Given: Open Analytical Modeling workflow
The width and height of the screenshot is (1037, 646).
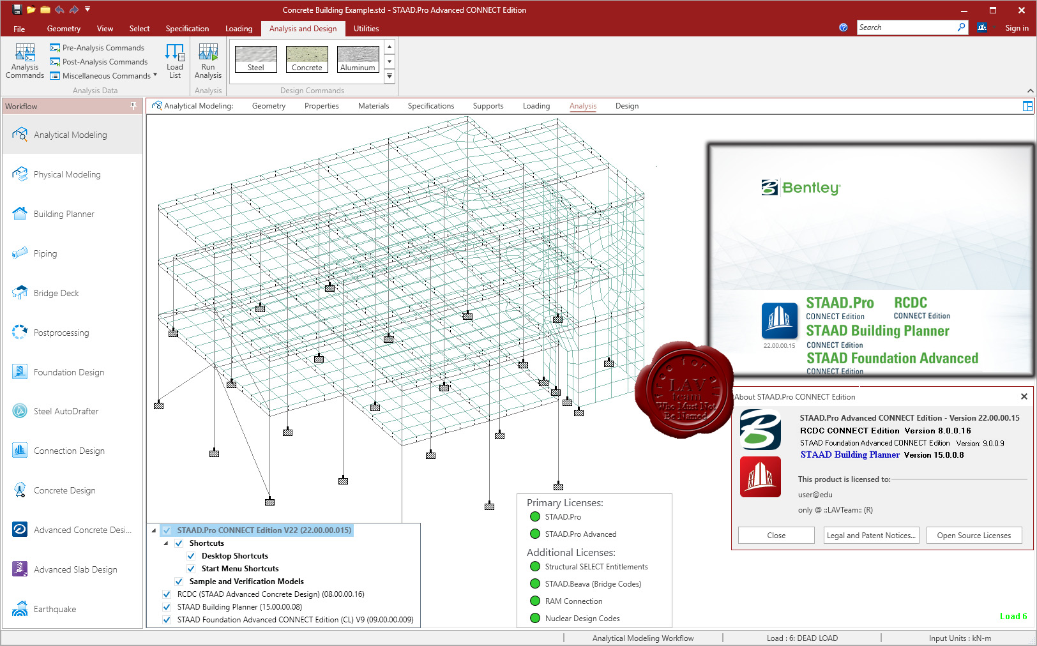Looking at the screenshot, I should (72, 135).
